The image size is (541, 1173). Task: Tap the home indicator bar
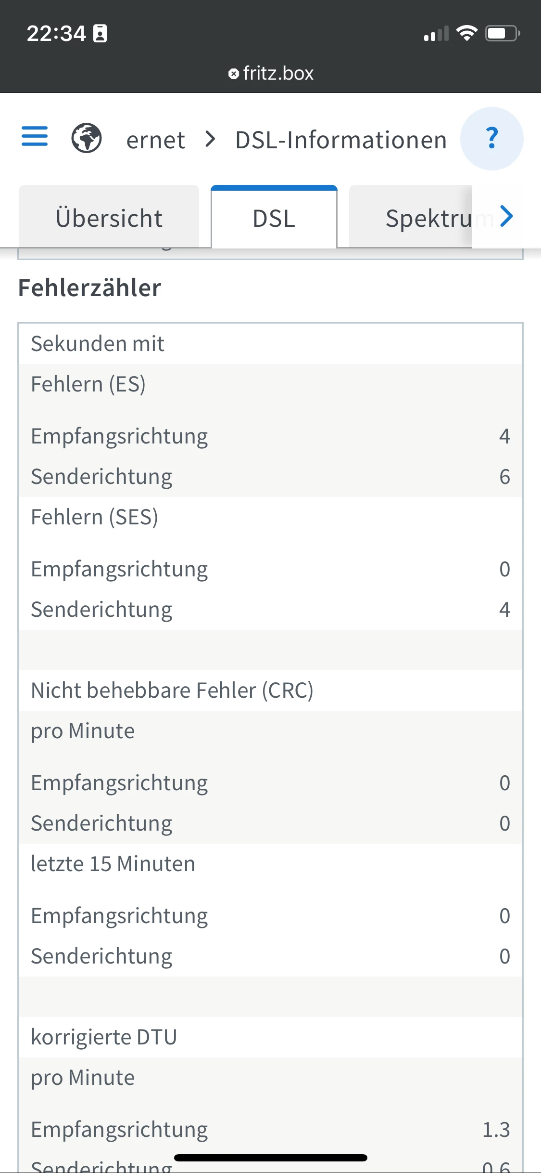271,1158
